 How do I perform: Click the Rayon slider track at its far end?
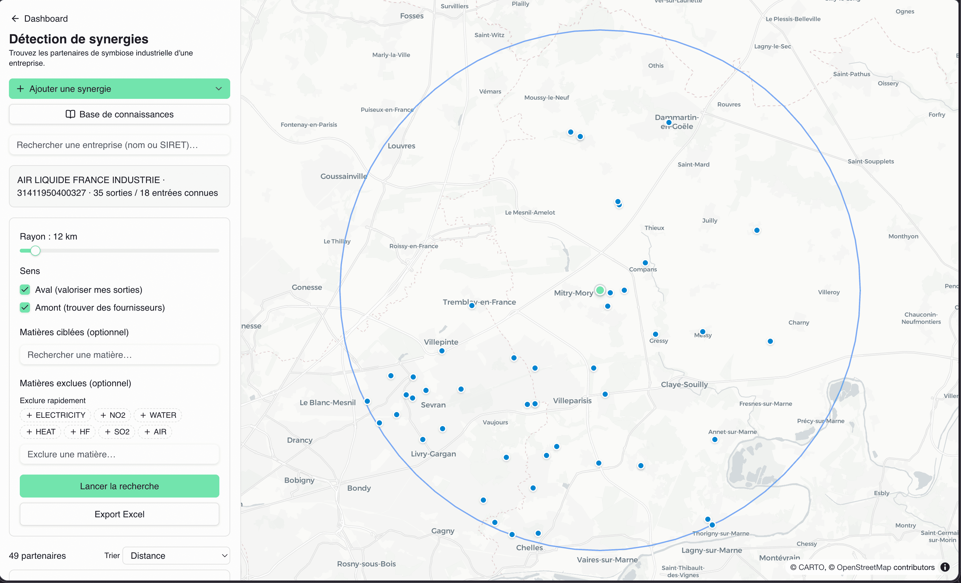click(x=218, y=251)
